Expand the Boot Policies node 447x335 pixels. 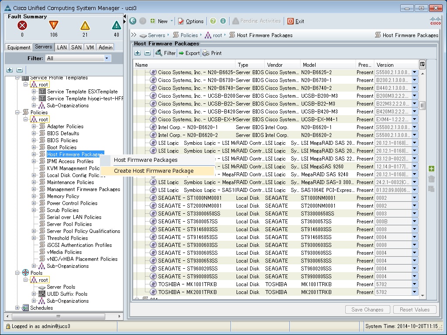click(34, 147)
